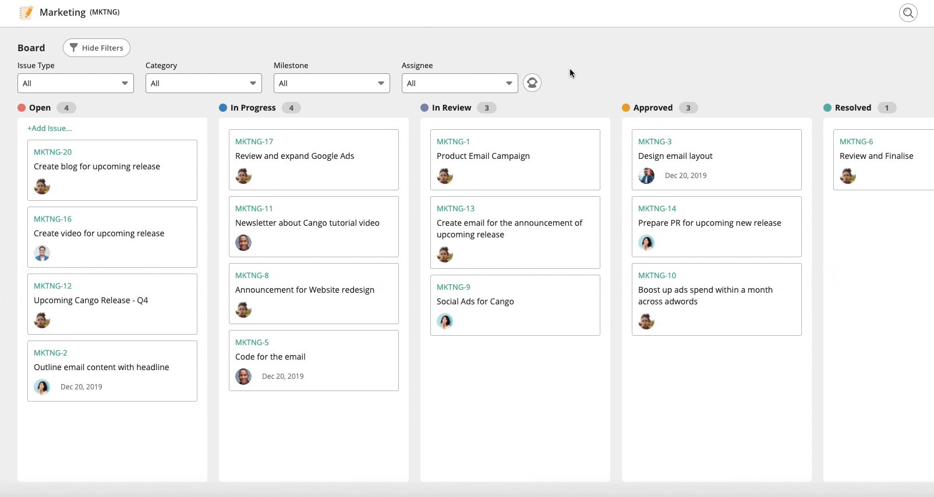Screen dimensions: 934x497
Task: Click assignee avatar on MKTNG-16 card
Action: point(42,253)
